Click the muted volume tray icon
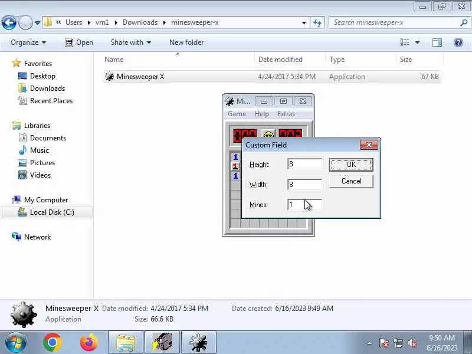Screen dimensions: 472x354 click(412, 343)
